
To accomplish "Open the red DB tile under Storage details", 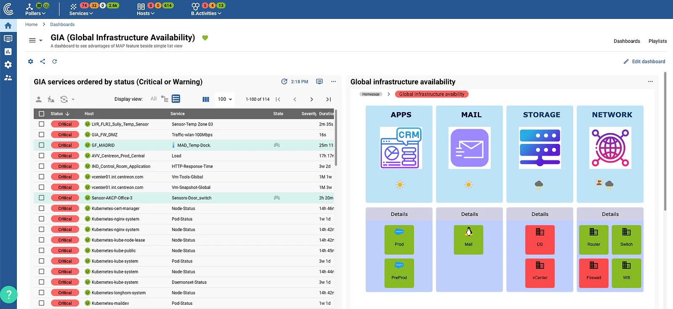I will click(540, 240).
